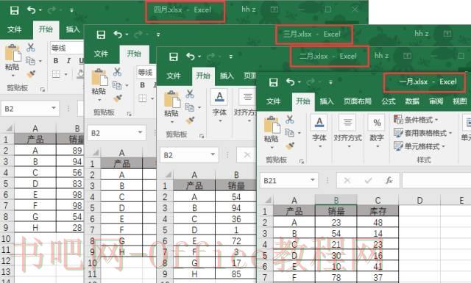The height and width of the screenshot is (283, 471).
Task: Expand Name Box dropdown in 四月.xlsx
Action: click(54, 108)
